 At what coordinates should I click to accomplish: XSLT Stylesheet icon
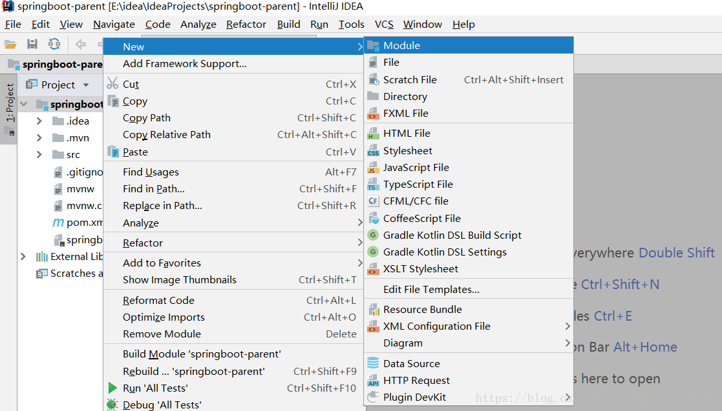pyautogui.click(x=374, y=268)
